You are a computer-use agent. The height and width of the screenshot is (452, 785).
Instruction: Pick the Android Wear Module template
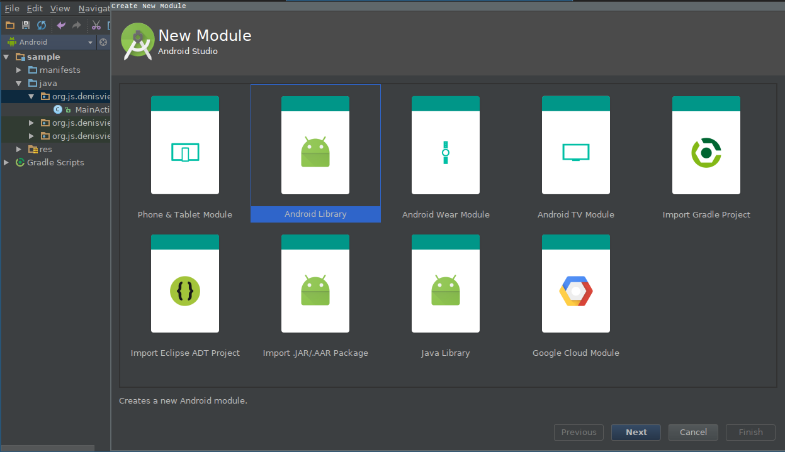coord(445,151)
